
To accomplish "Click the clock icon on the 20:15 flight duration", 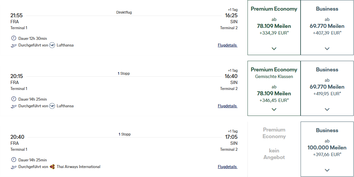I will pyautogui.click(x=14, y=99).
